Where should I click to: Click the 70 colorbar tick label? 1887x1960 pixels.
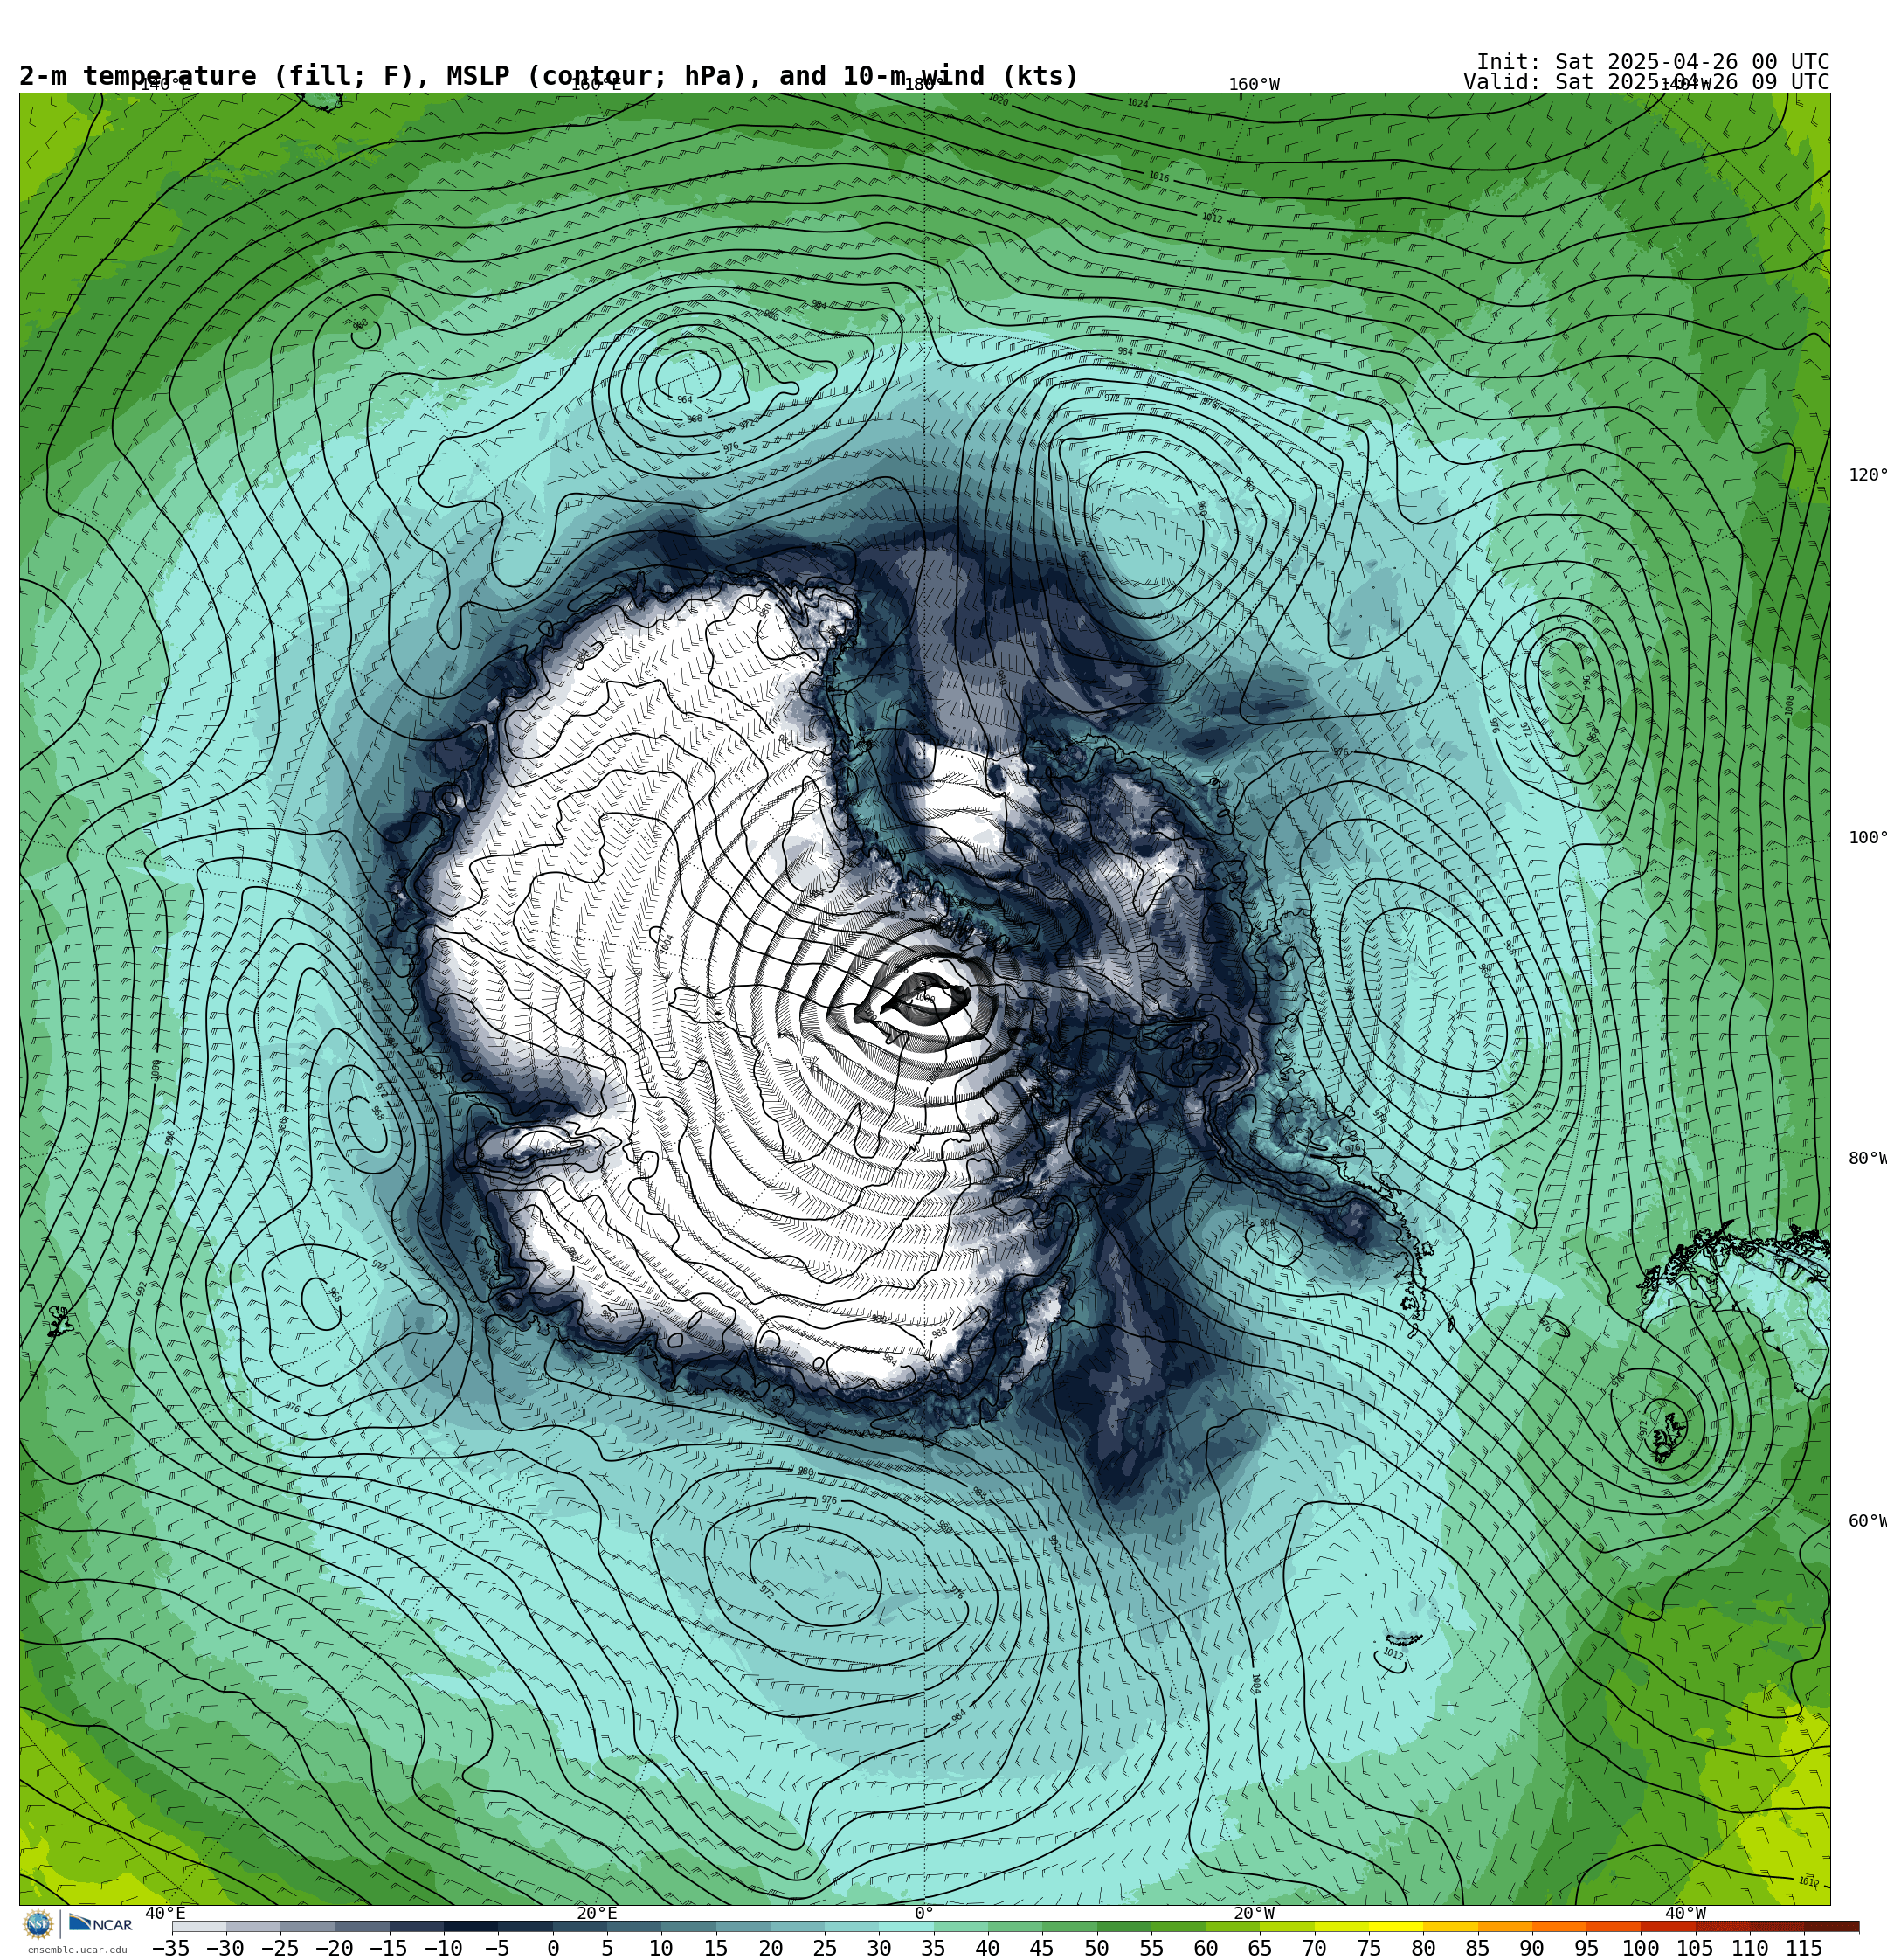(x=1314, y=1948)
